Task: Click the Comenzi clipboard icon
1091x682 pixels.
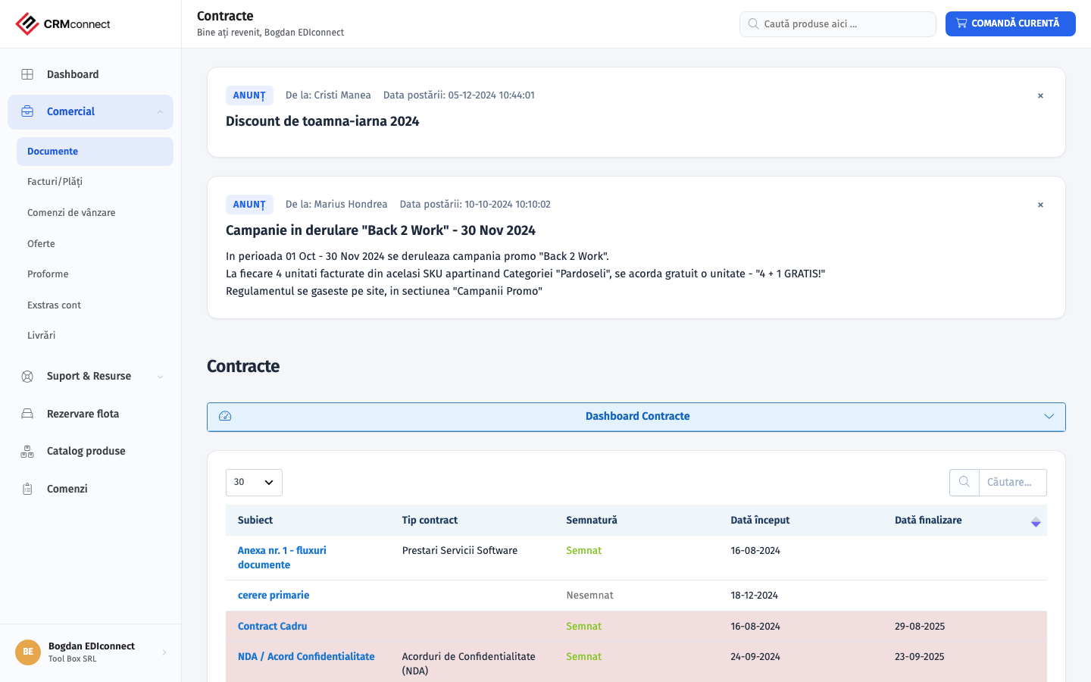Action: (x=27, y=489)
